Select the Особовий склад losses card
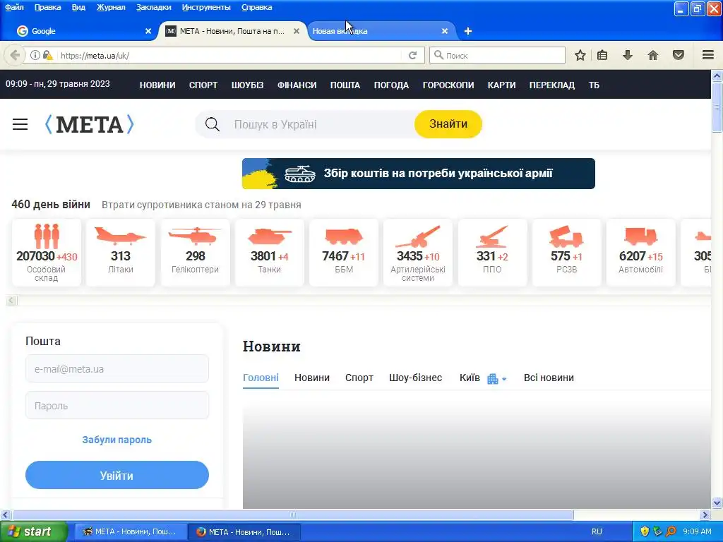This screenshot has height=542, width=723. coord(47,253)
